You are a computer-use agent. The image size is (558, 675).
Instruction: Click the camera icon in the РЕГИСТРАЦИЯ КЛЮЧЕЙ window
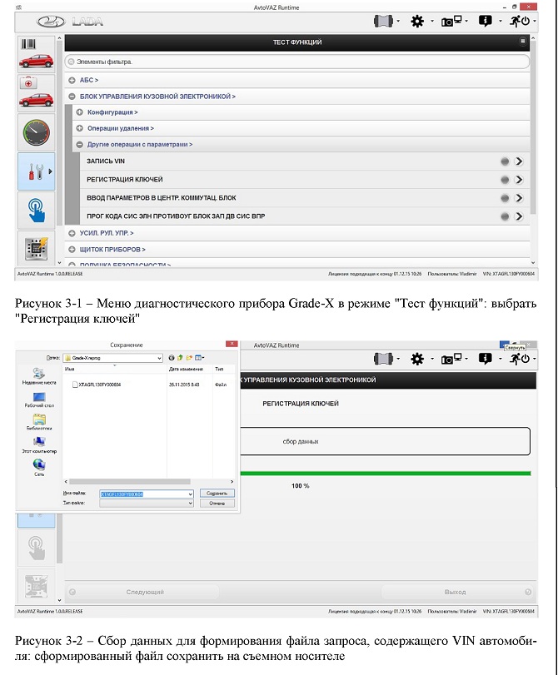tap(451, 359)
